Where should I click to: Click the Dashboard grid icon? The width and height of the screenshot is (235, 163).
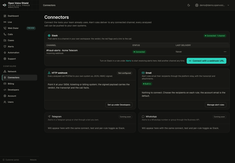pyautogui.click(x=5, y=16)
